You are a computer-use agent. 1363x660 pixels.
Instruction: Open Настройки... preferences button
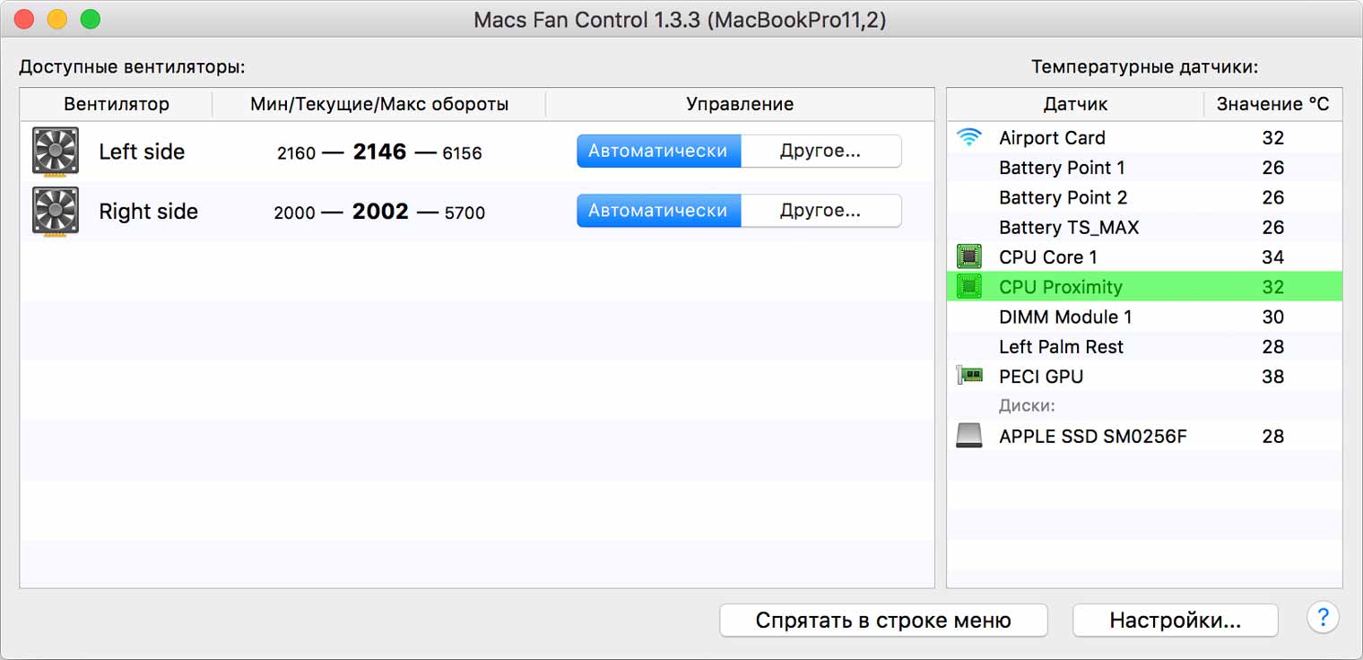(x=1175, y=621)
